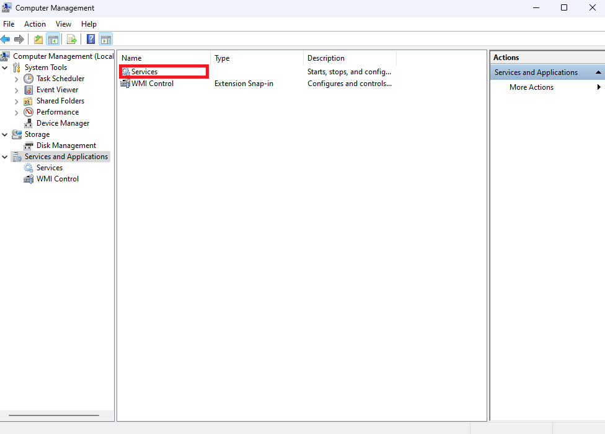Image resolution: width=605 pixels, height=434 pixels.
Task: Click 'Configures and controls...' description
Action: click(x=350, y=84)
